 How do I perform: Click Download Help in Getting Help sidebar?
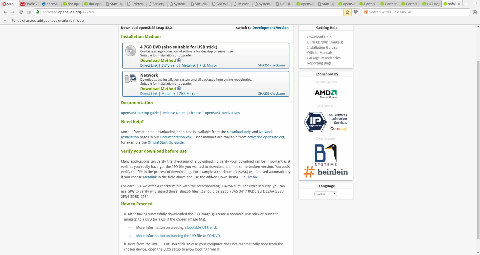click(319, 37)
